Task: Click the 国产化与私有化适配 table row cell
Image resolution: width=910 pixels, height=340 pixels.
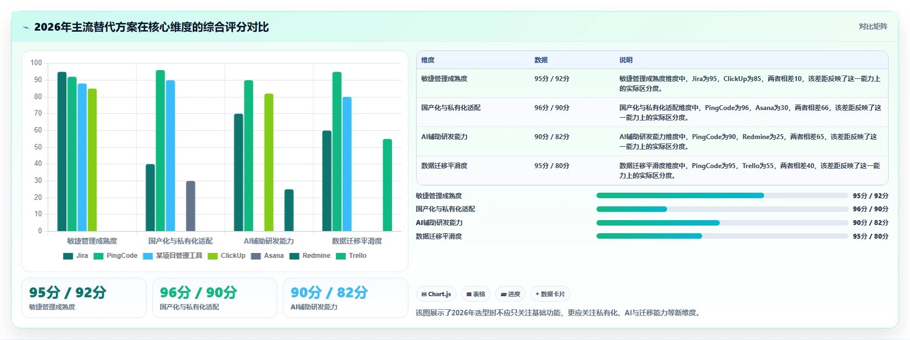Action: (x=451, y=108)
